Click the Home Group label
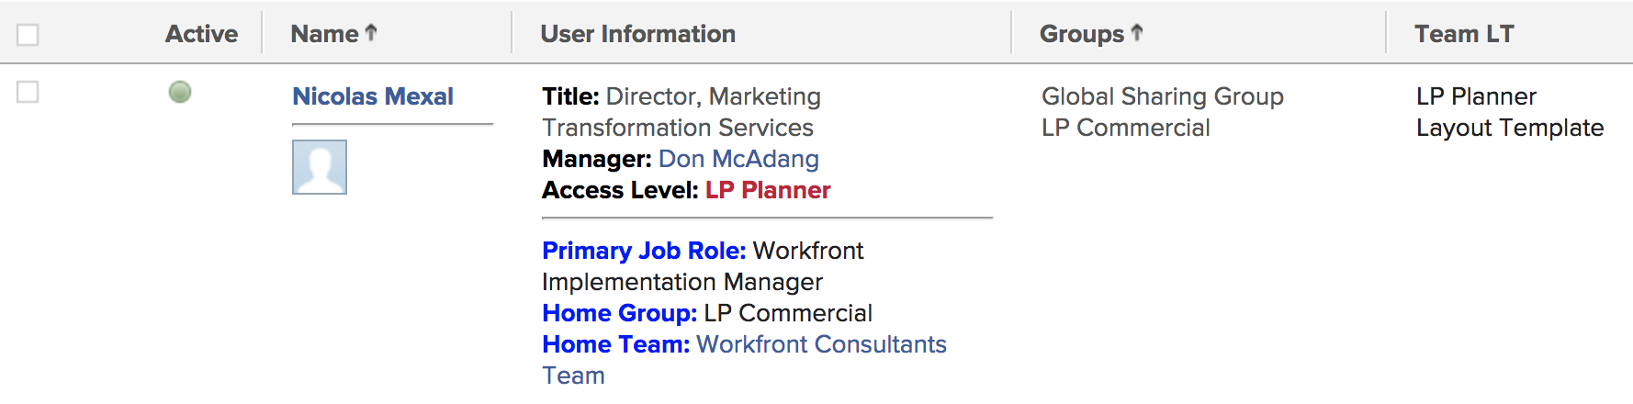The image size is (1633, 404). click(620, 313)
